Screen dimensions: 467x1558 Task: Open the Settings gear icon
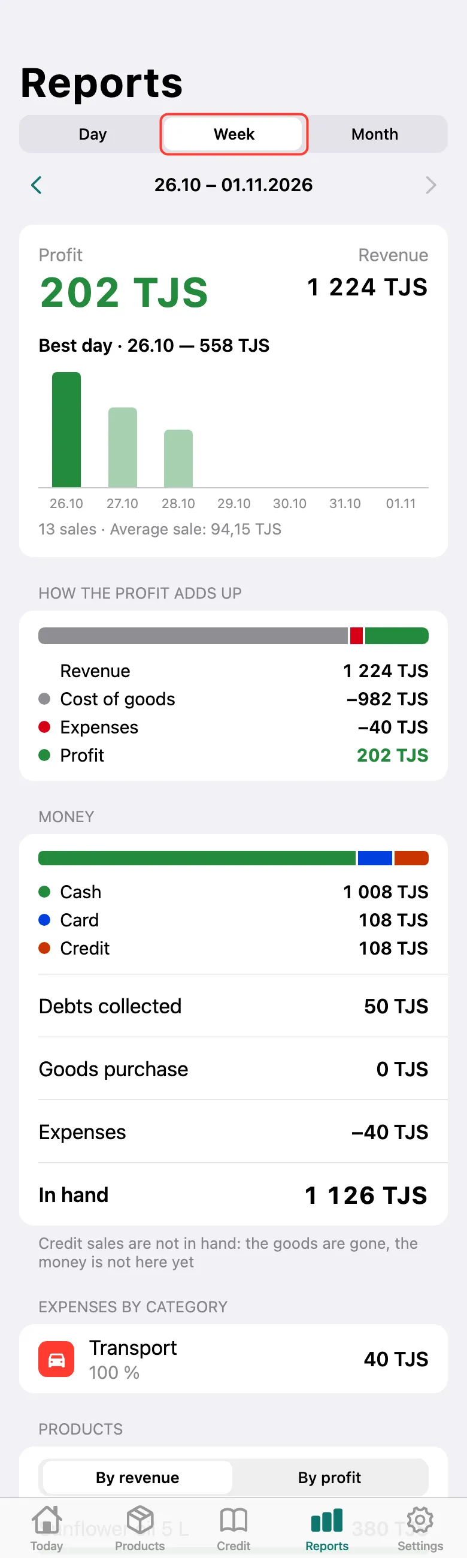click(x=420, y=1520)
